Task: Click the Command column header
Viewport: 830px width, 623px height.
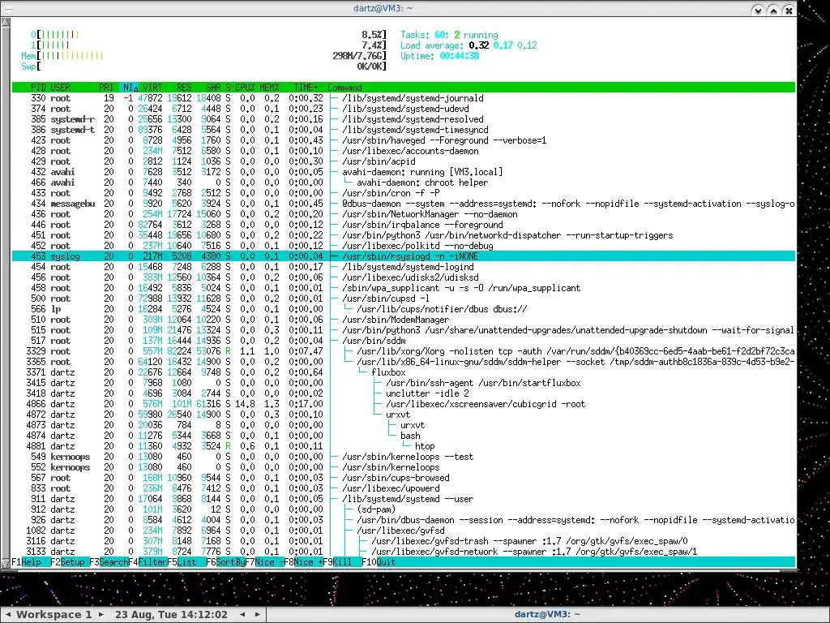Action: 344,88
